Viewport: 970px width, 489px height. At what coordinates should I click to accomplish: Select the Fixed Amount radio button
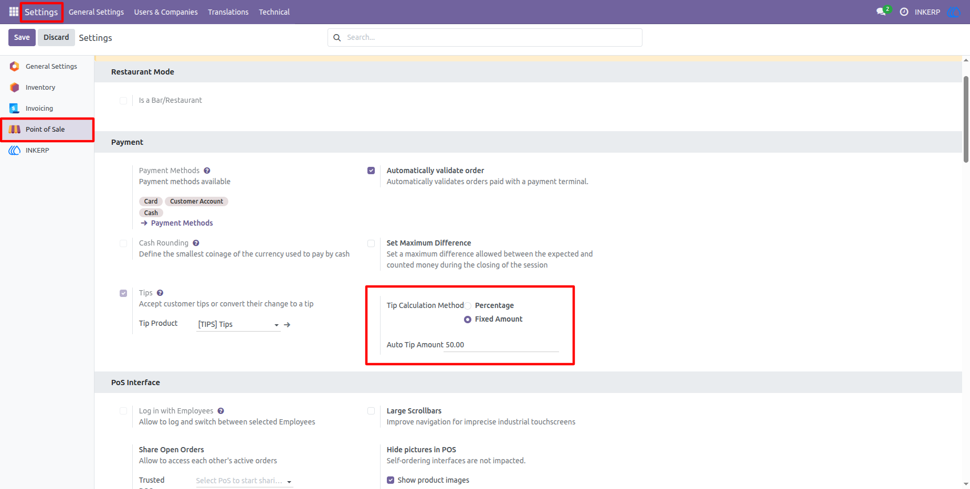click(x=468, y=320)
